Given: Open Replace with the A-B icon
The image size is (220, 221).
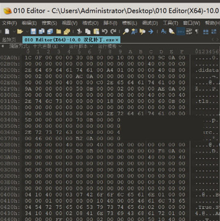Looking at the screenshot, I should click(134, 31).
